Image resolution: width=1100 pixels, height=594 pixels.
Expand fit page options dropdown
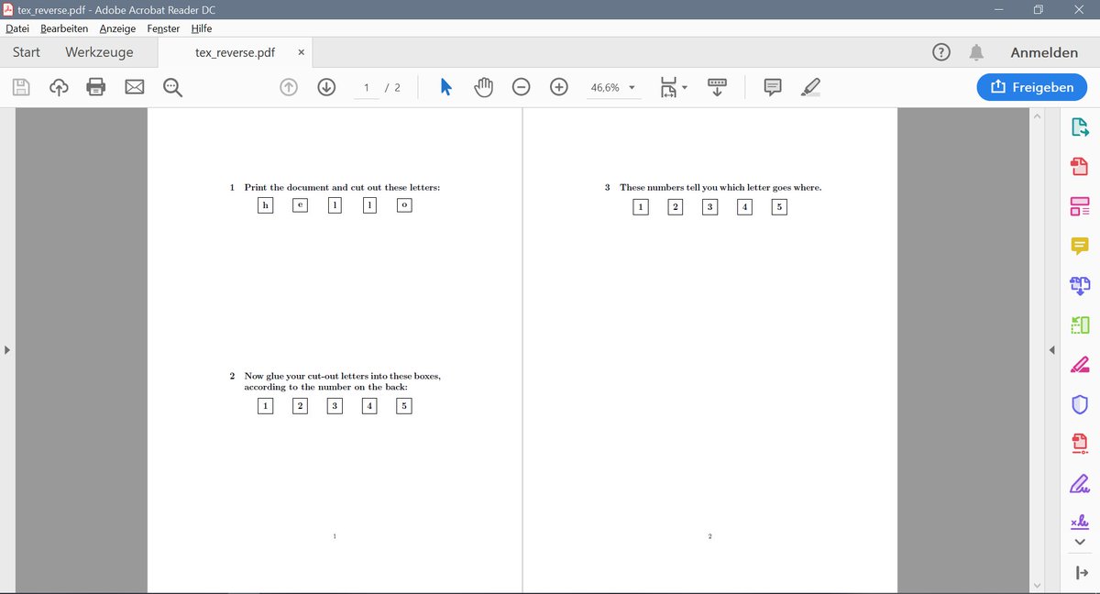point(684,88)
